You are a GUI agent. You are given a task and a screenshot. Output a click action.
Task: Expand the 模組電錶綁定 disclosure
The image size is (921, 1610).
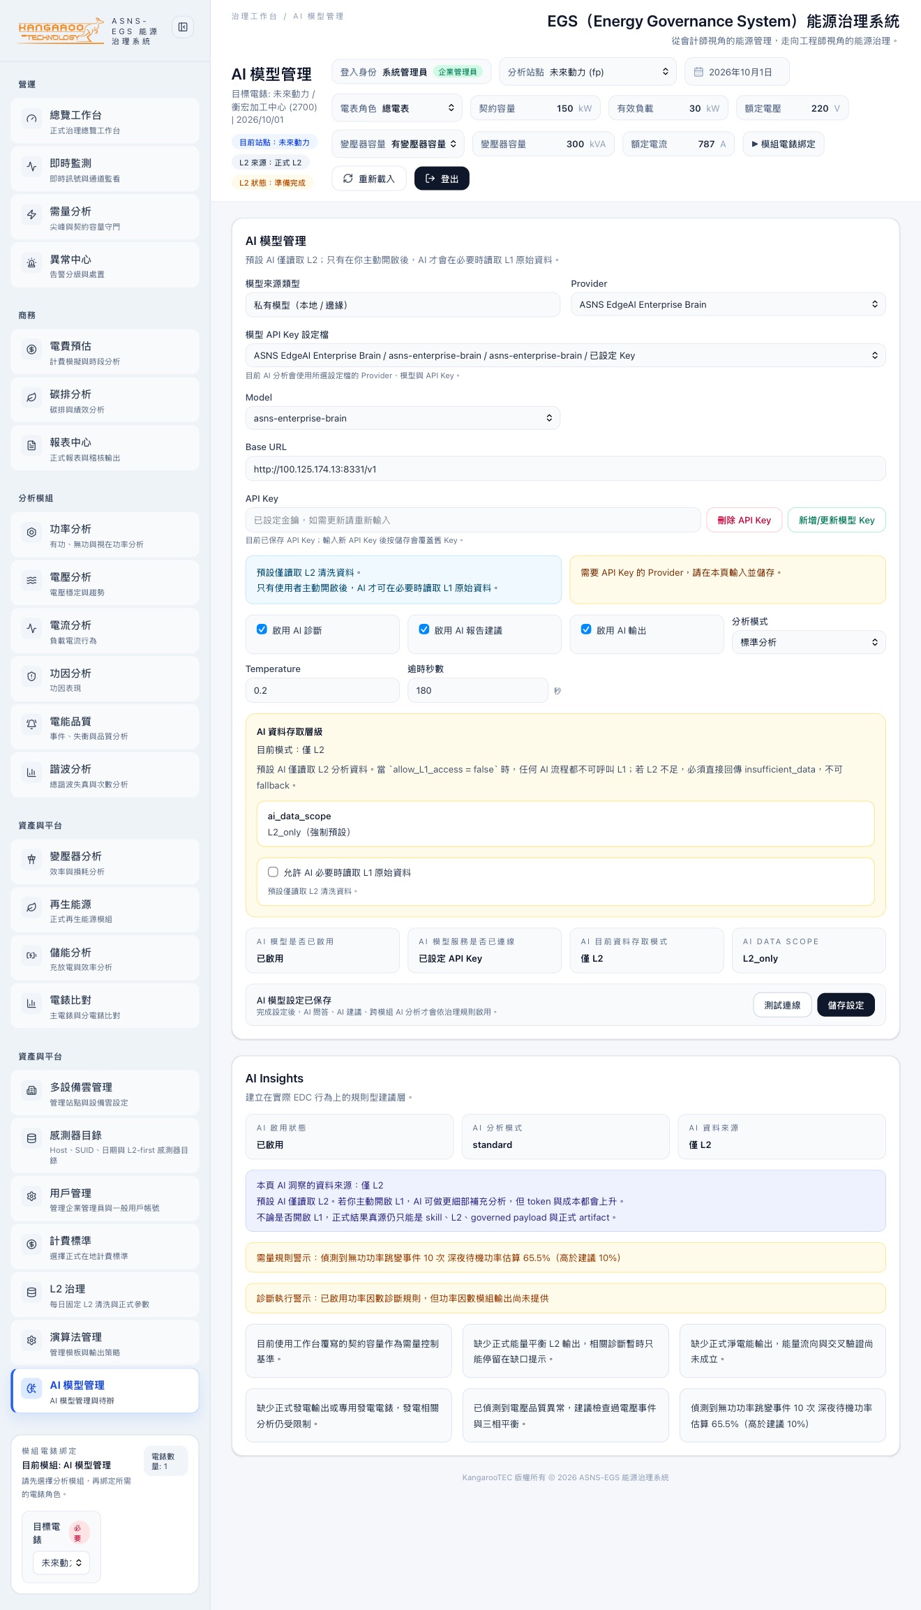(x=784, y=144)
